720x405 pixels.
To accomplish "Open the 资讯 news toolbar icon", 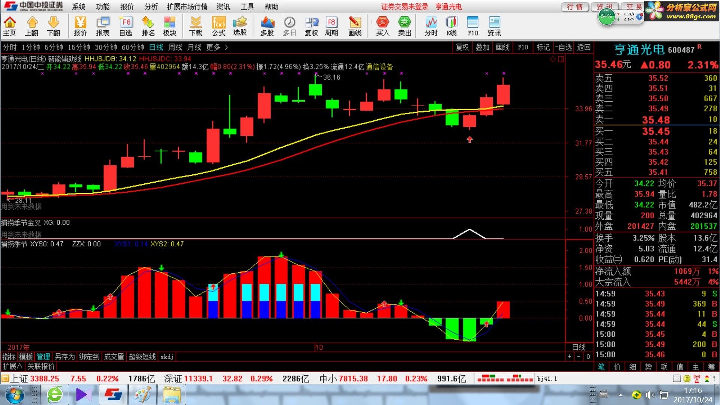I will point(494,26).
